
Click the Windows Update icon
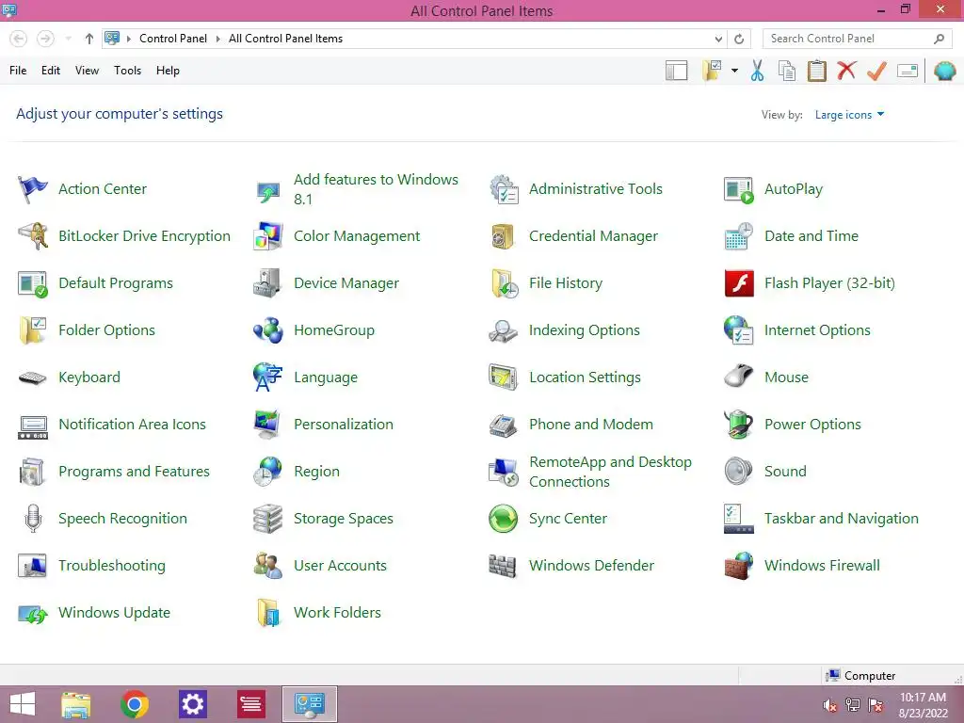tap(33, 613)
